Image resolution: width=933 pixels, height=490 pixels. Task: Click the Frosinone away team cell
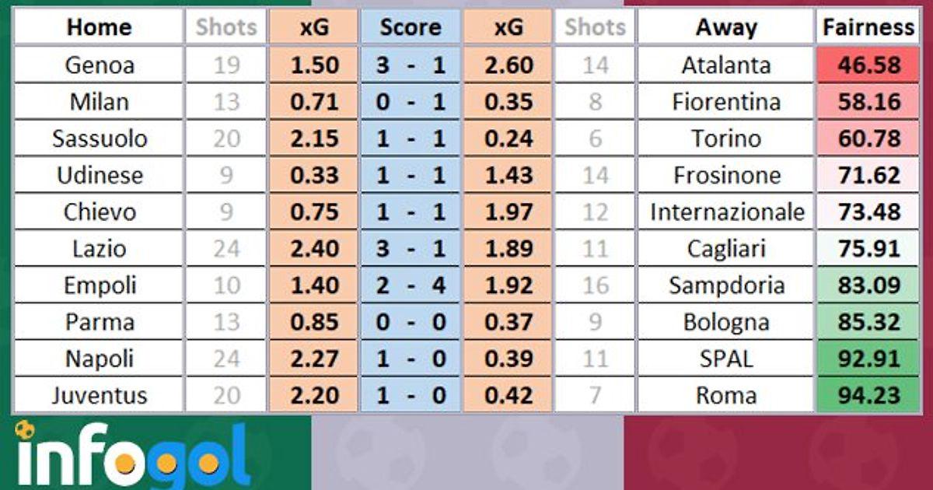(x=726, y=175)
